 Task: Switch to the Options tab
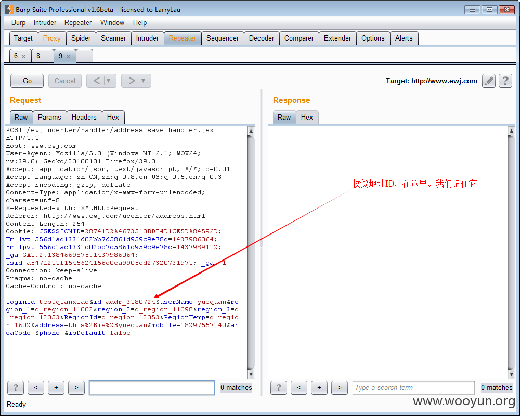373,38
